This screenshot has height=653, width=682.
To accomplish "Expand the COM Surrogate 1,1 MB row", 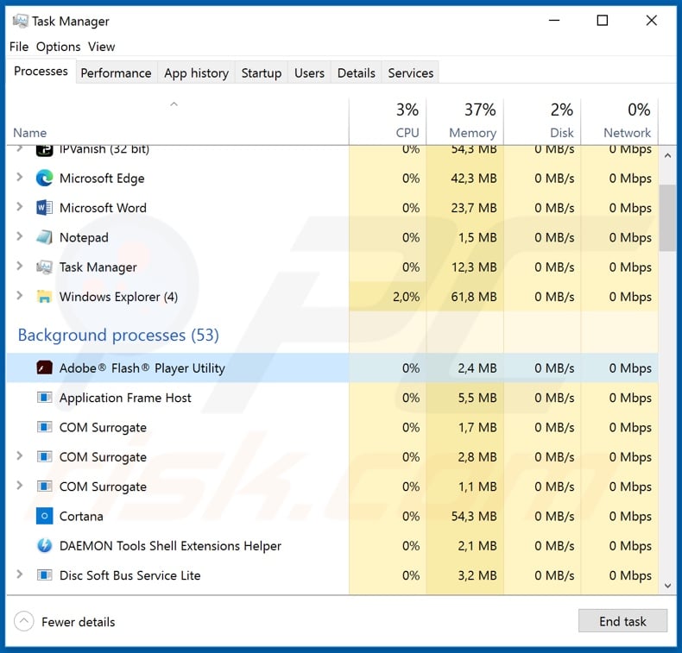I will coord(20,486).
